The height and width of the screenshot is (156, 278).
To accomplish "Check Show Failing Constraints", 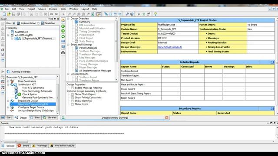I will pos(72,97).
